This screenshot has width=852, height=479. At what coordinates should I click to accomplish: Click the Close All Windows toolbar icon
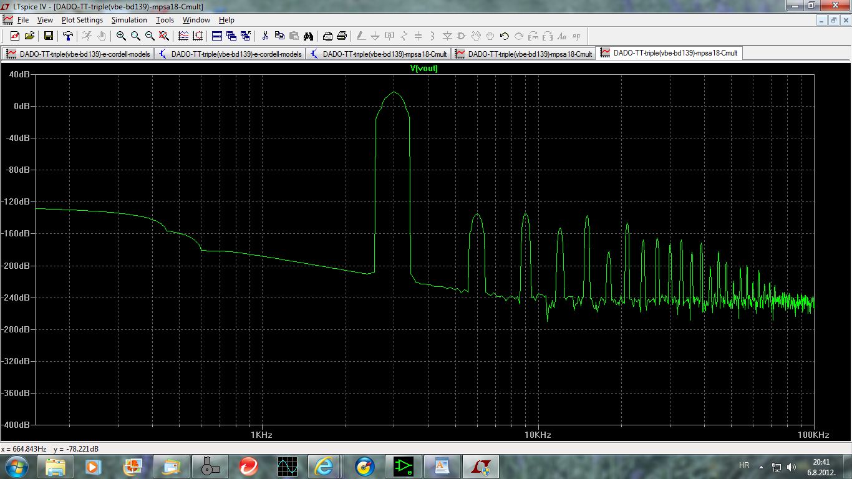[x=246, y=36]
